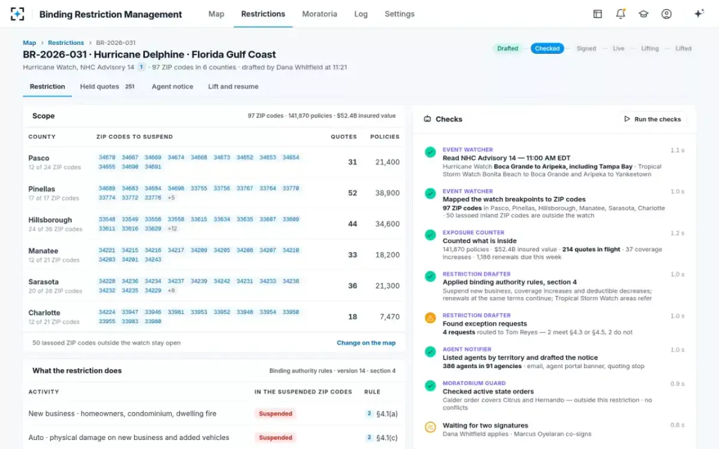Expand the +12 more Hillsborough ZIP codes

(173, 229)
